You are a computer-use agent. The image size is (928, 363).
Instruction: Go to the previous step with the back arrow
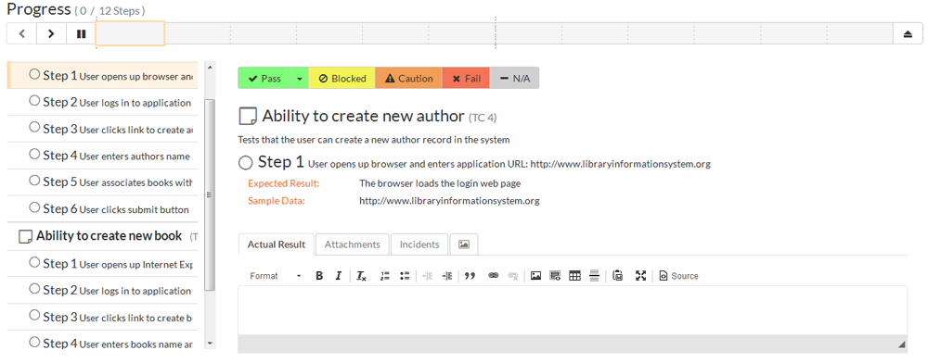(x=22, y=33)
